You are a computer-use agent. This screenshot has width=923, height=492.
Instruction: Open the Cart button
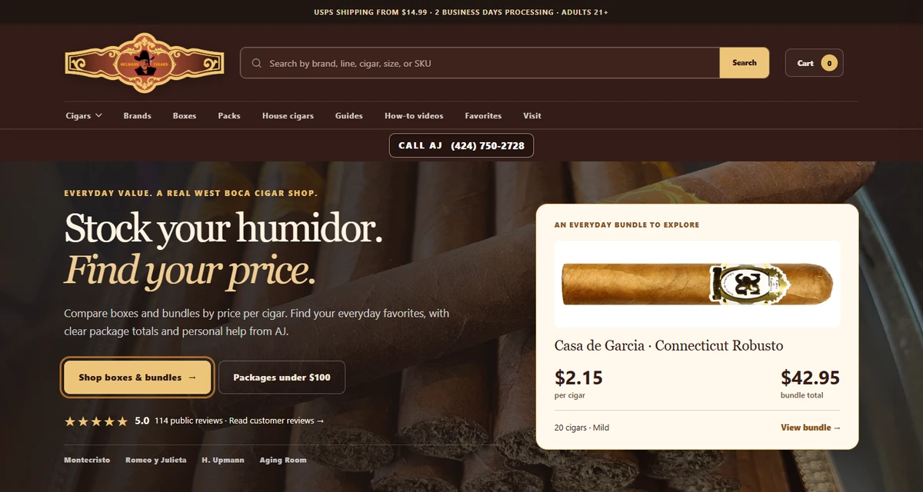click(814, 63)
